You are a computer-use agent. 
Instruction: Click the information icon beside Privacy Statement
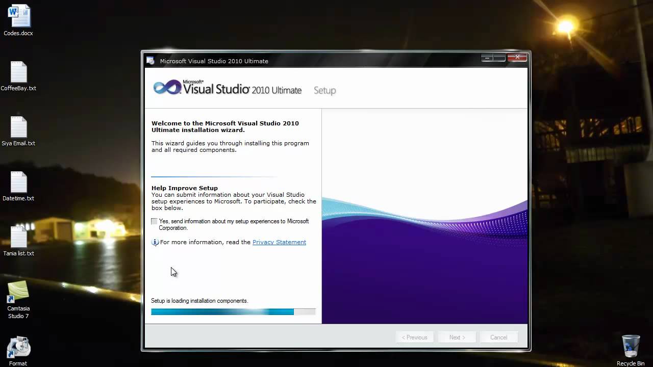click(x=155, y=242)
